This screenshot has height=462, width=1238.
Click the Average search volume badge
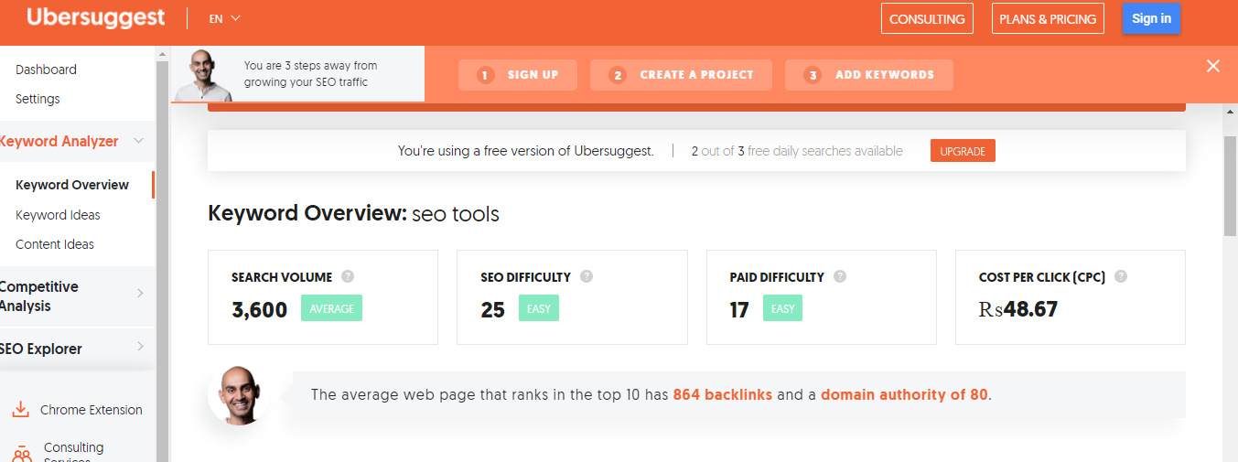(x=331, y=308)
